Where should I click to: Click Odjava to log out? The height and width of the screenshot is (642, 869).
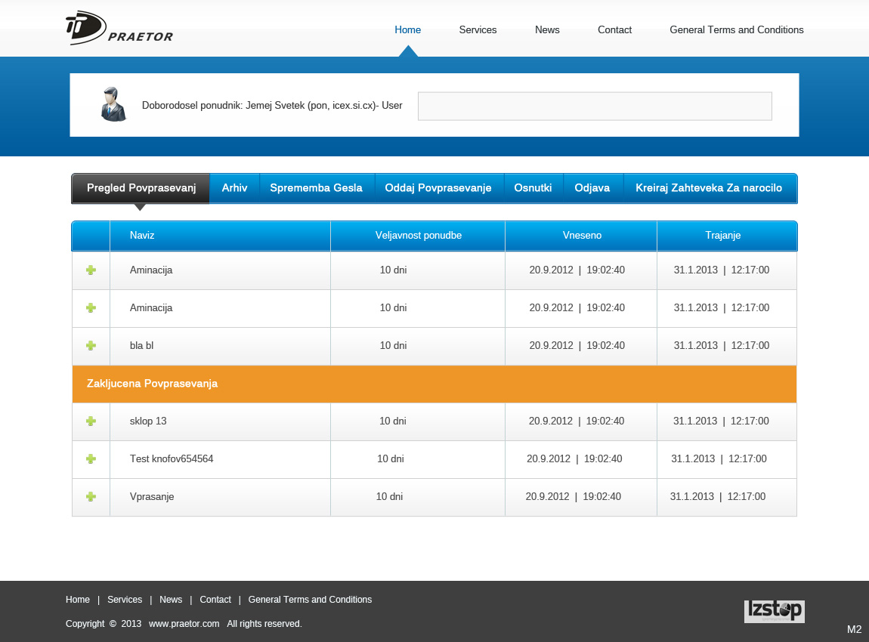592,188
